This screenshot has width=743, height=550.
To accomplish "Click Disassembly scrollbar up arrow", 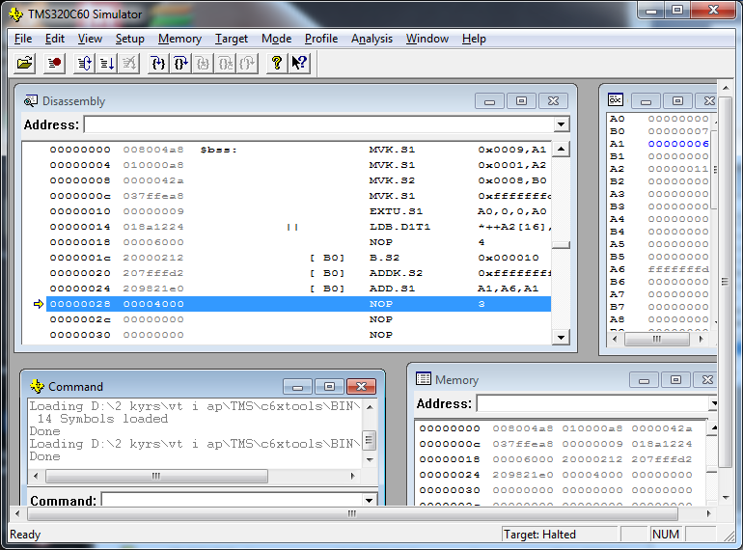I will pos(561,150).
